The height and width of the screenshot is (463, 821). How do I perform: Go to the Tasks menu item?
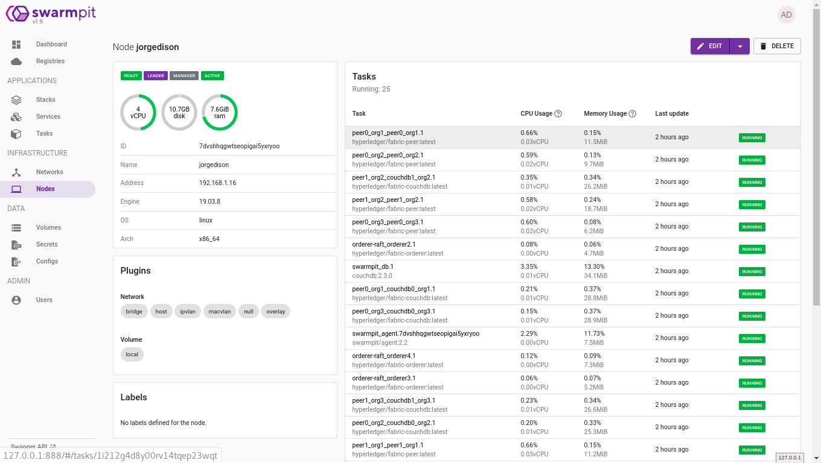[44, 134]
